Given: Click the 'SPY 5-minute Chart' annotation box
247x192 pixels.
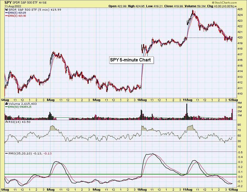Looking at the screenshot, I should (x=131, y=60).
